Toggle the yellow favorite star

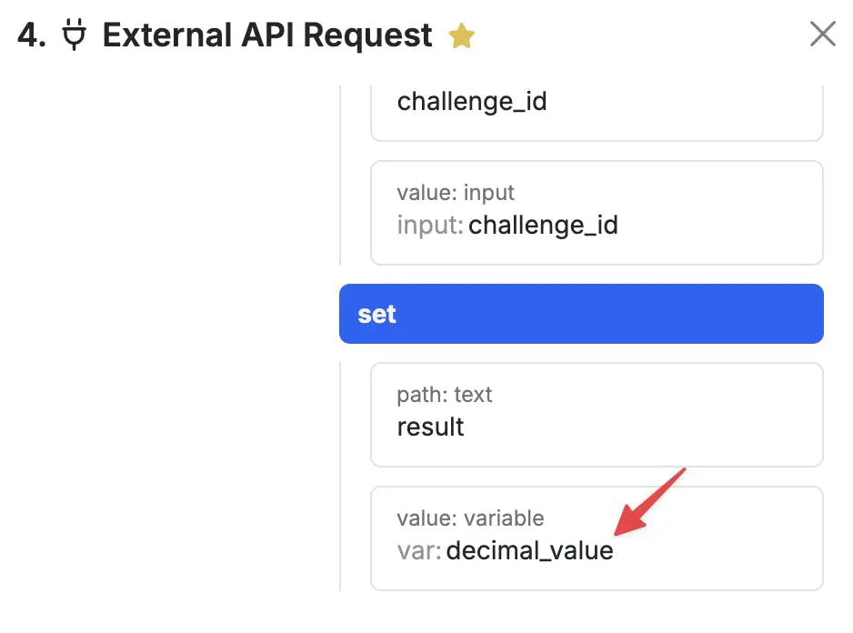[x=462, y=37]
